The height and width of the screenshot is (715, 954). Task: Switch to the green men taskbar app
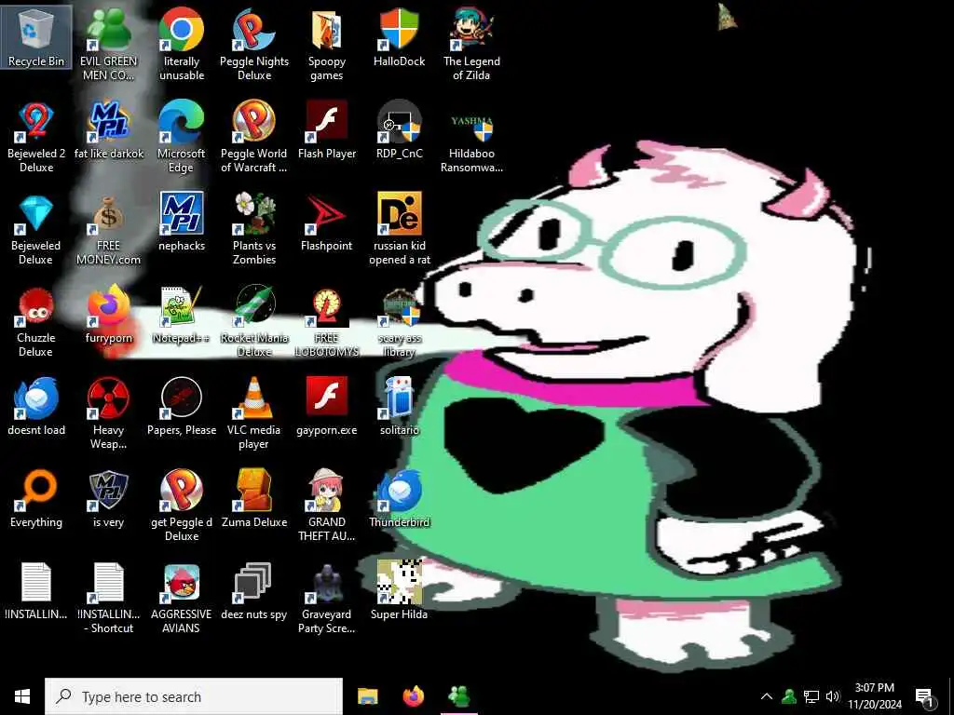tap(458, 696)
